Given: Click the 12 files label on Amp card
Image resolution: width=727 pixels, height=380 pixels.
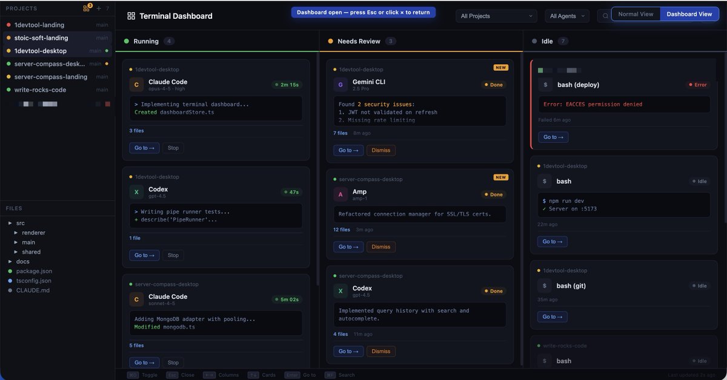Looking at the screenshot, I should click(x=342, y=230).
